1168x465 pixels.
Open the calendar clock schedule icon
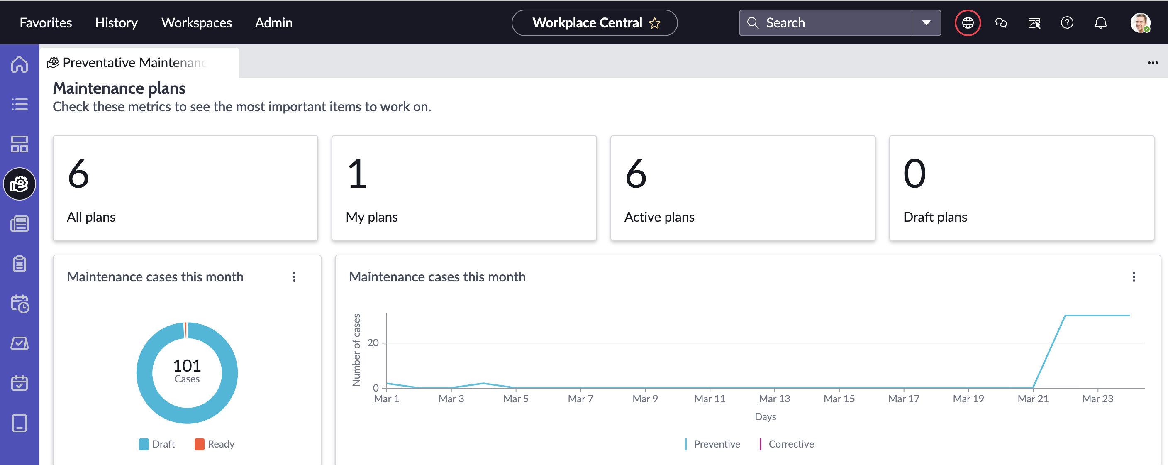[20, 303]
